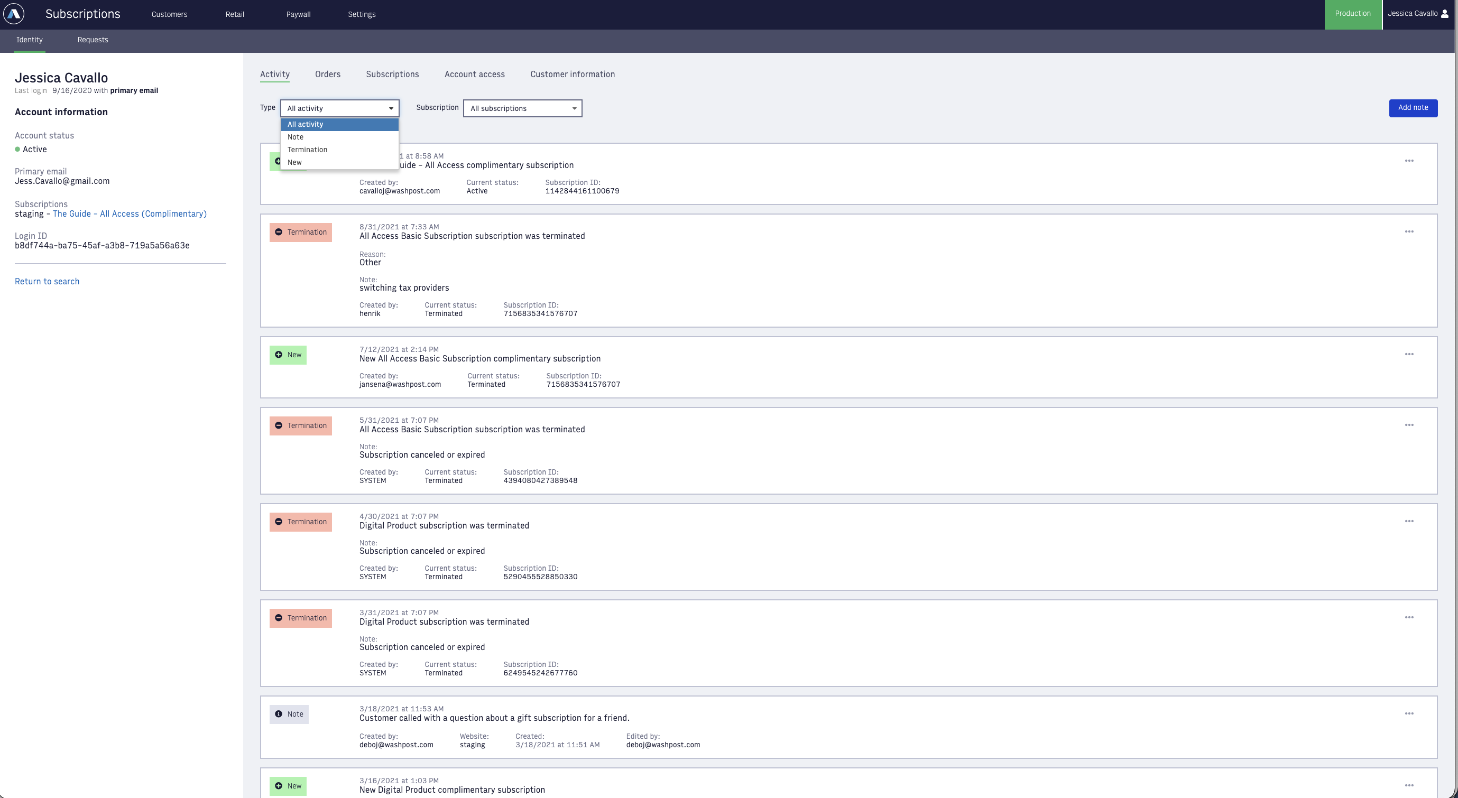Select the Activity tab
This screenshot has width=1458, height=798.
coord(274,74)
